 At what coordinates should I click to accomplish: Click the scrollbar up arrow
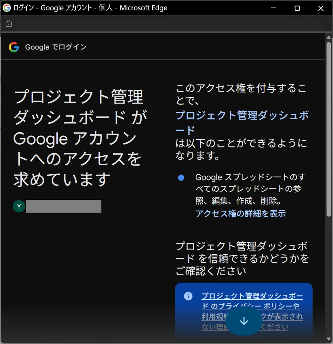coord(329,37)
